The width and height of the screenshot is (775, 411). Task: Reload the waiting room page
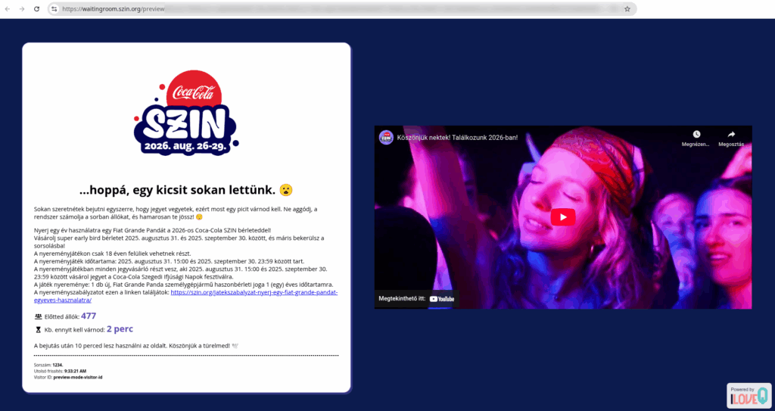[36, 8]
